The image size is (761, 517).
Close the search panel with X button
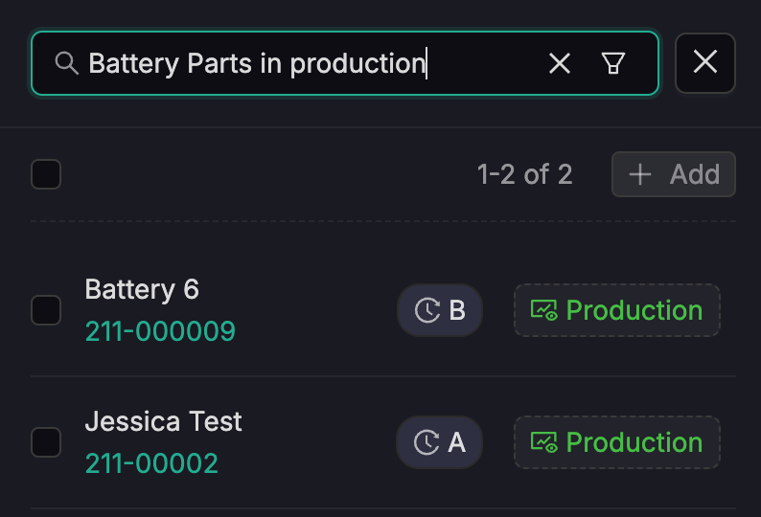705,63
